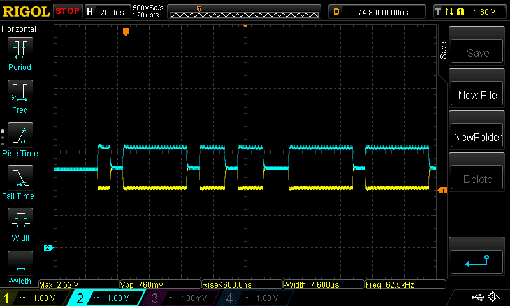This screenshot has height=306, width=510.
Task: Click the Vpp=760mV measurement readout
Action: click(161, 284)
